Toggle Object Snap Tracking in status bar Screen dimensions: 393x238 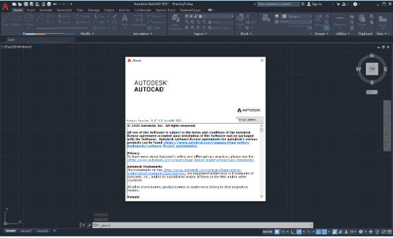tap(318, 232)
